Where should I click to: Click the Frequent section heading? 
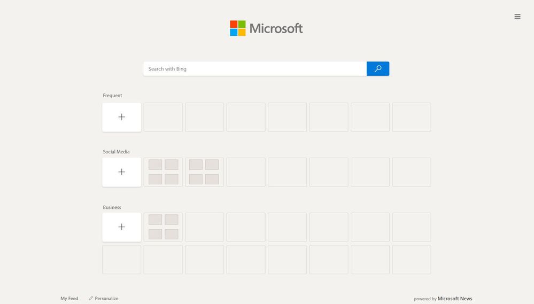tap(112, 96)
